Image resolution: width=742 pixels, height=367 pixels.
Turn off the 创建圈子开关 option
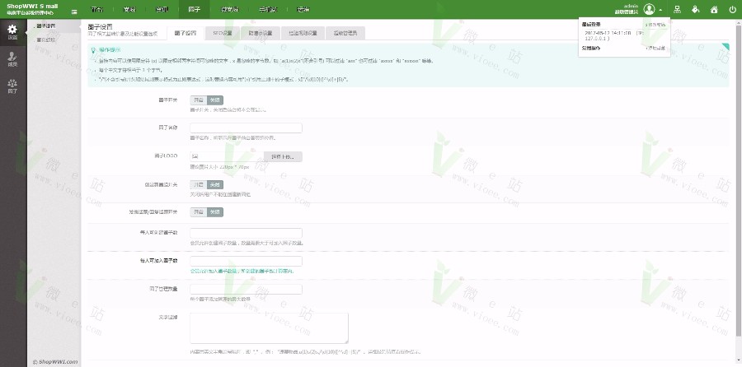click(215, 184)
